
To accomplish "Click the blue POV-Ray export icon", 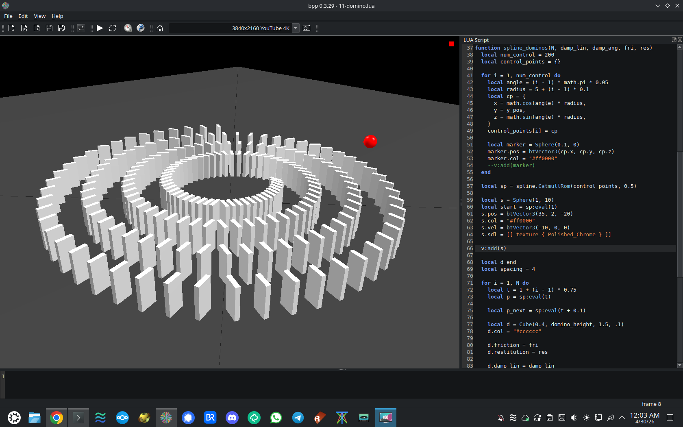I will pos(141,28).
